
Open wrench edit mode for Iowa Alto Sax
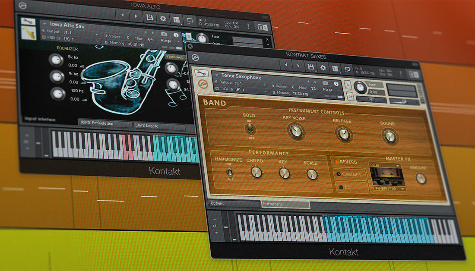pyautogui.click(x=28, y=22)
